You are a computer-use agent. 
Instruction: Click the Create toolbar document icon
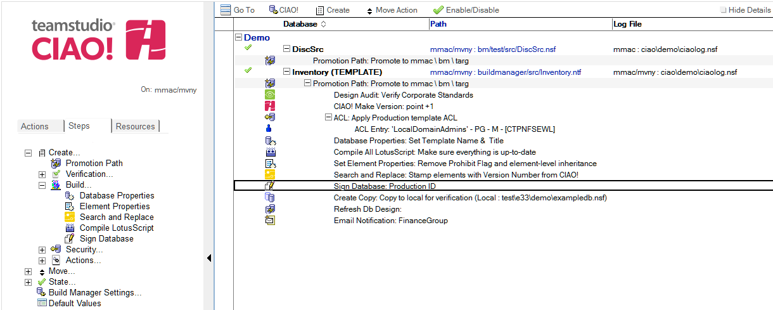[x=319, y=10]
